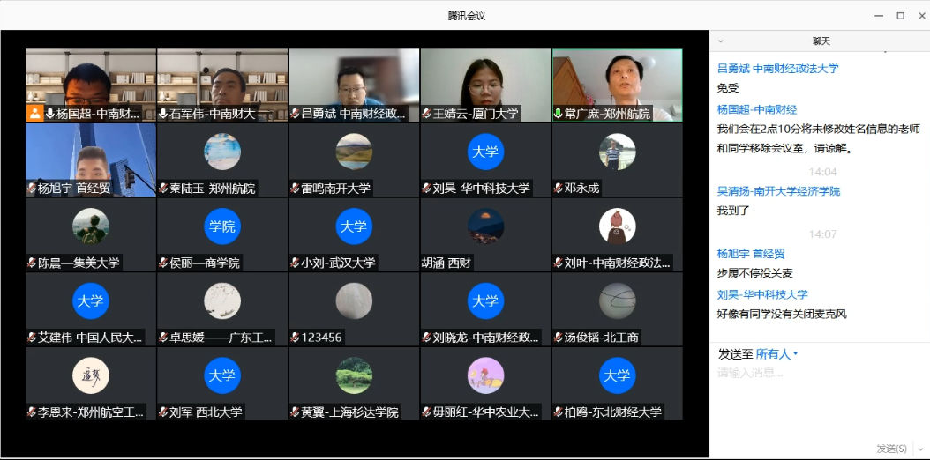This screenshot has height=460, width=930.
Task: Click 刘昊 blue 大学 avatar
Action: pos(486,152)
